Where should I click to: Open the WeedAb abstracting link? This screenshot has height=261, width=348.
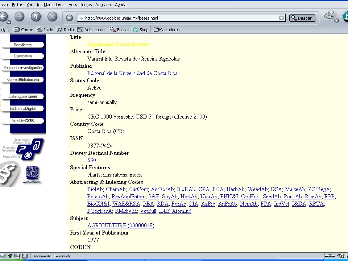(x=257, y=189)
